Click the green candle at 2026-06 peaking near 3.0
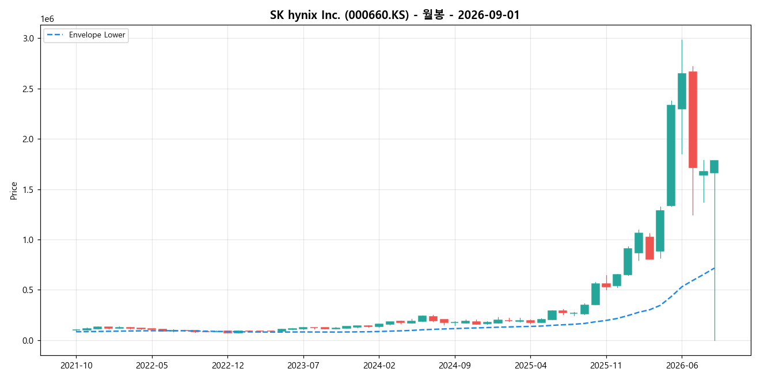 coord(682,91)
